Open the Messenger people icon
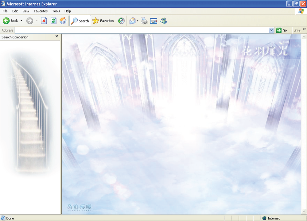307x221 pixels. click(x=164, y=21)
